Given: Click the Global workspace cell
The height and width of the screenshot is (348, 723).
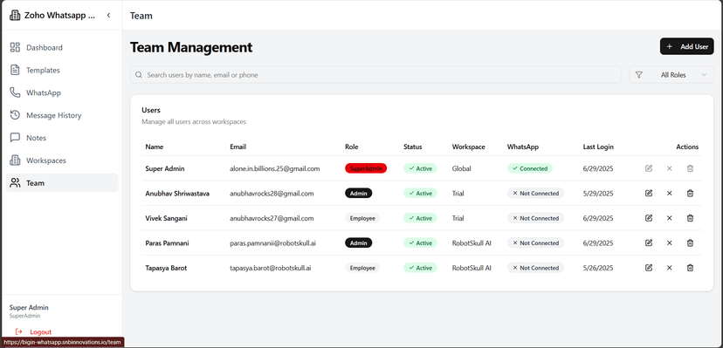Looking at the screenshot, I should [x=462, y=168].
